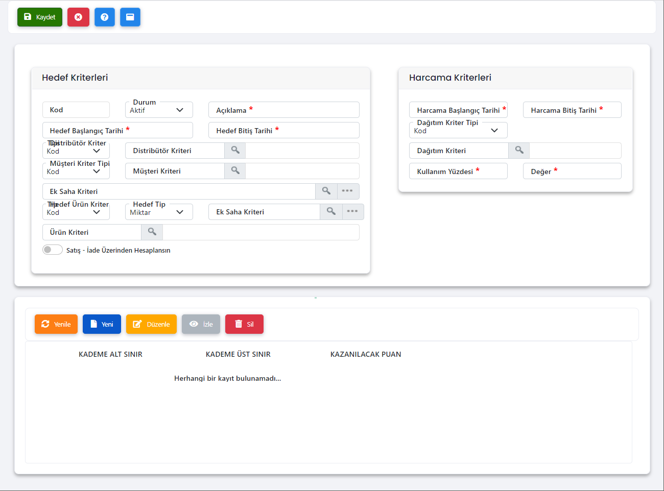Open Dağıtım Kriter Tipi dropdown

click(458, 130)
